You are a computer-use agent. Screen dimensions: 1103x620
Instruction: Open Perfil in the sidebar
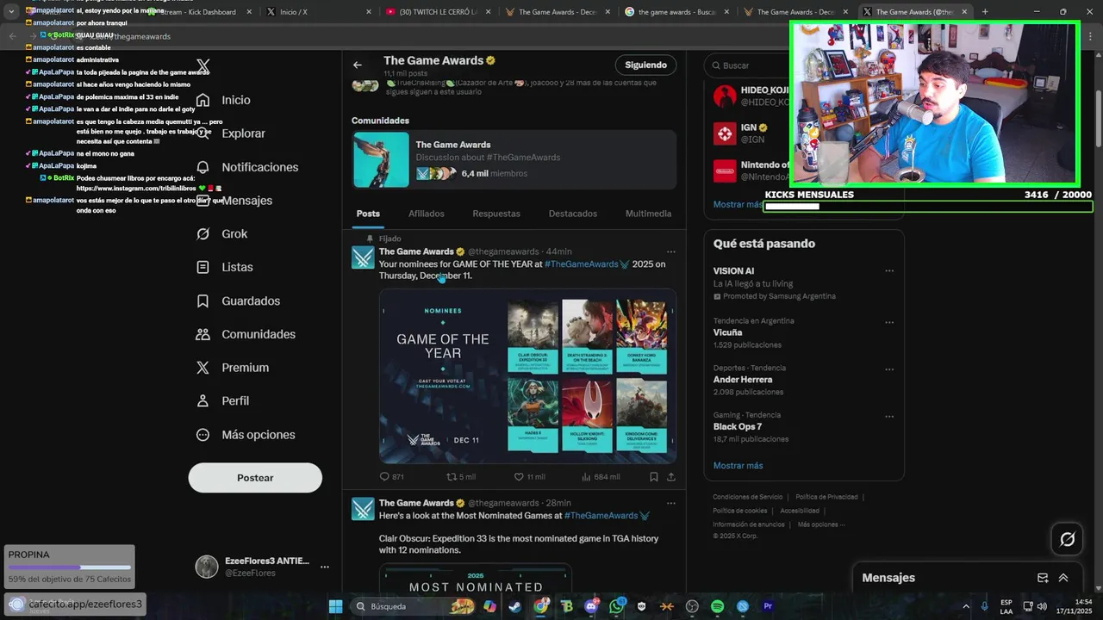click(x=222, y=401)
